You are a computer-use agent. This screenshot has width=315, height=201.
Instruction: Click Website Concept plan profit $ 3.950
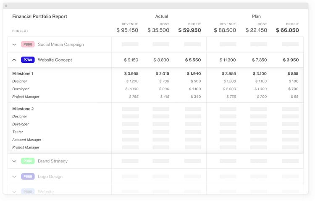click(x=291, y=60)
